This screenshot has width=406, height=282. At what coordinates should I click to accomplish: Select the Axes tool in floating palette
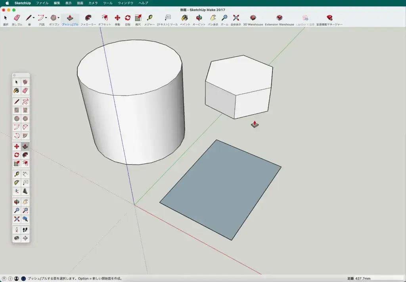click(17, 191)
